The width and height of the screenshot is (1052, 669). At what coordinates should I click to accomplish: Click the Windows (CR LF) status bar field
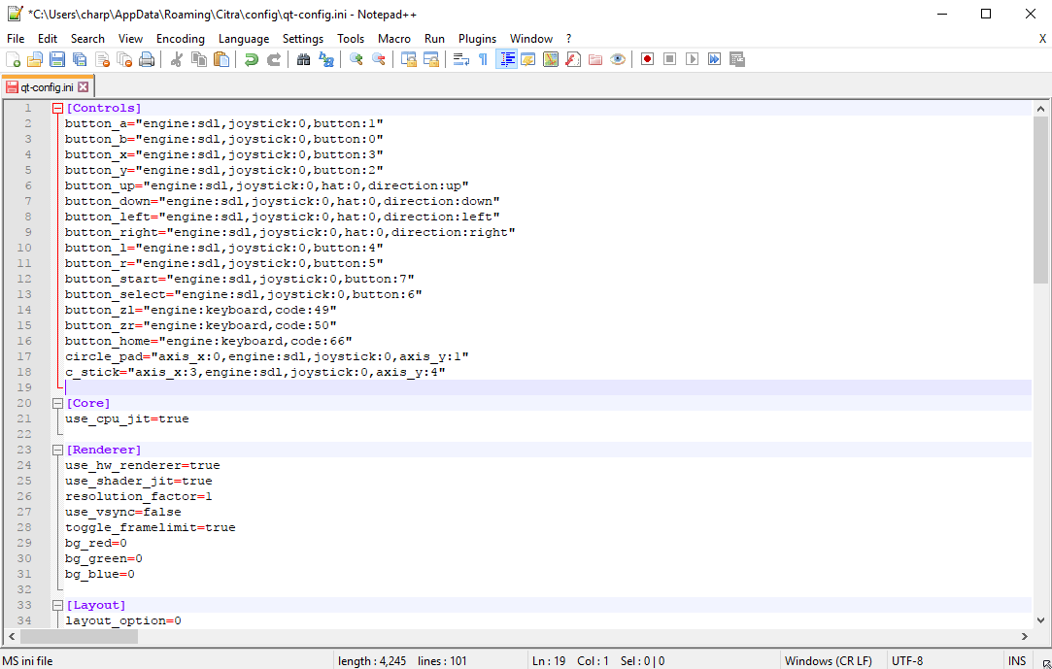coord(828,661)
